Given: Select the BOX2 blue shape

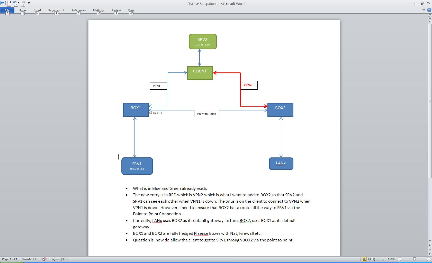Looking at the screenshot, I should (280, 110).
